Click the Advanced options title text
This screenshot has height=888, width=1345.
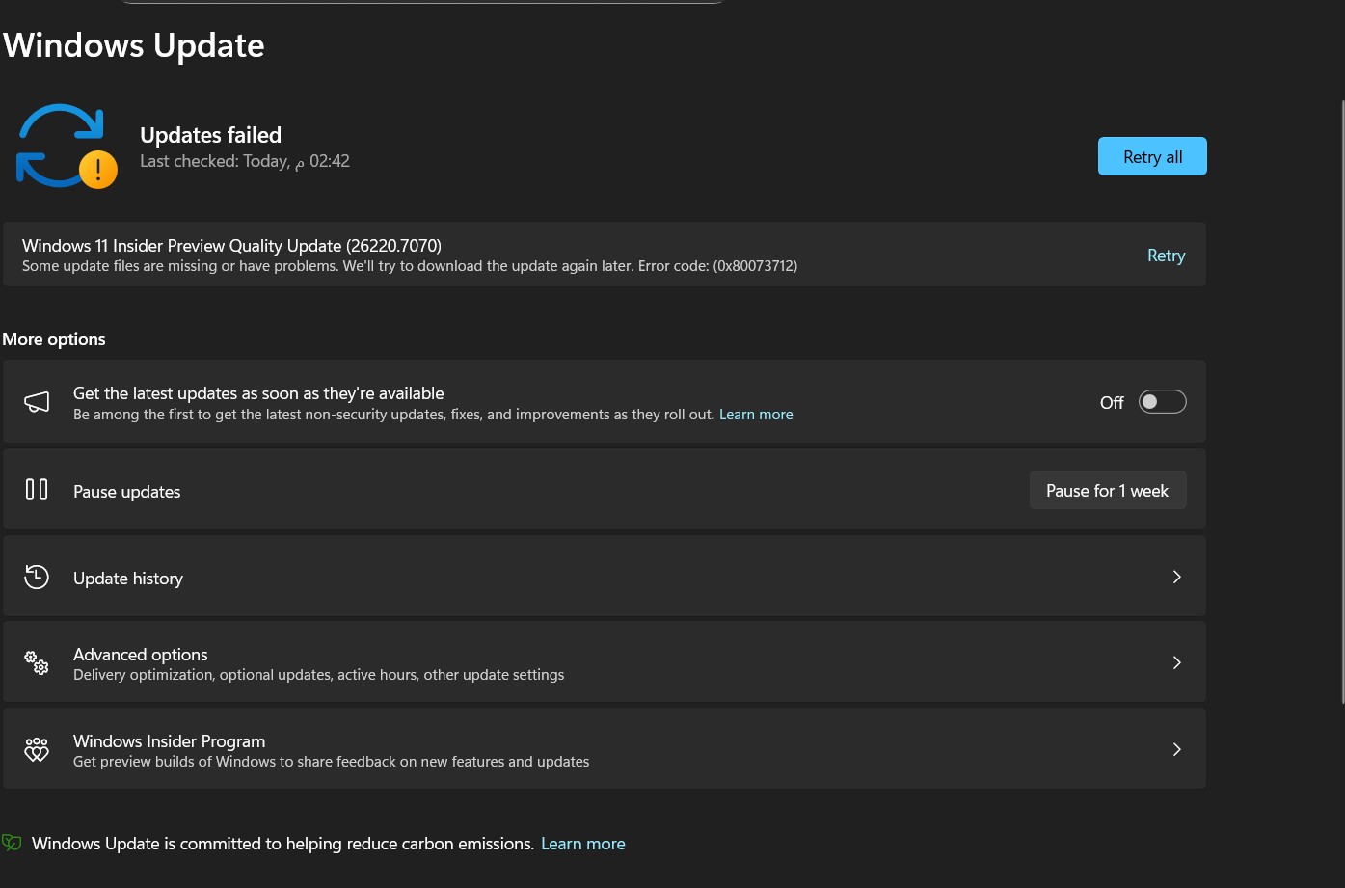pyautogui.click(x=141, y=654)
